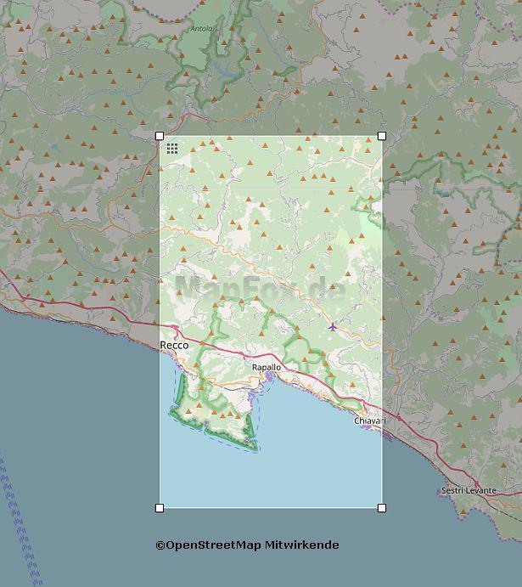Select the Rapallo town label
The image size is (522, 587).
(266, 367)
